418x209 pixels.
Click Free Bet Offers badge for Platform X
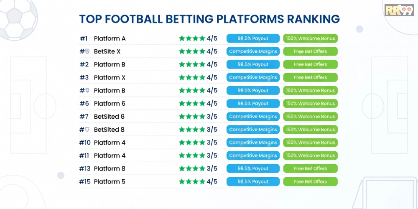click(x=310, y=77)
